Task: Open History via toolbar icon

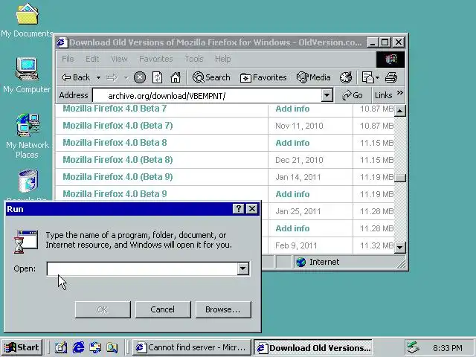Action: click(x=346, y=77)
